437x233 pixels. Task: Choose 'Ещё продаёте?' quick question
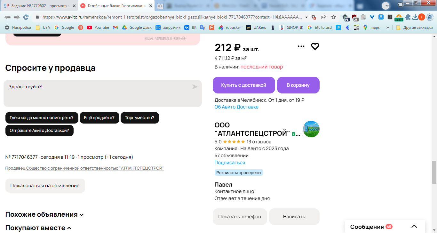pos(99,118)
